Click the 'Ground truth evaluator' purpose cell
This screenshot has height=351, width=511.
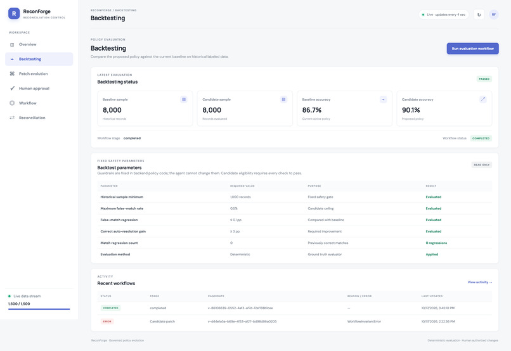tap(325, 255)
